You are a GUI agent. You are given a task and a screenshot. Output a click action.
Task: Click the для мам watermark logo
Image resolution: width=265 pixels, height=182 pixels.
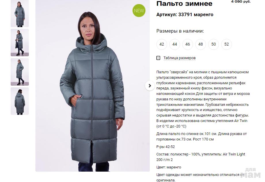(x=251, y=173)
